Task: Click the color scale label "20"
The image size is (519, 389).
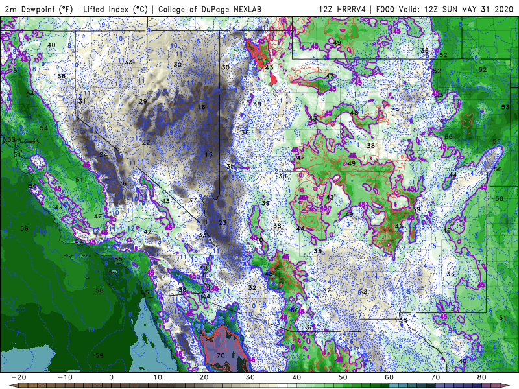Action: [x=204, y=377]
